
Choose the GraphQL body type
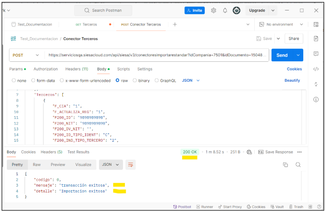(157, 80)
